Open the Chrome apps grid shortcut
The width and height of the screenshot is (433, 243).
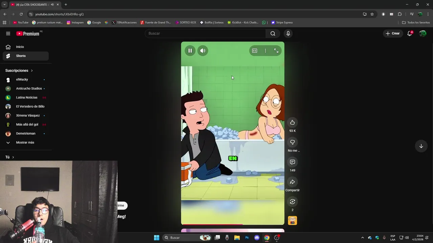click(x=4, y=23)
